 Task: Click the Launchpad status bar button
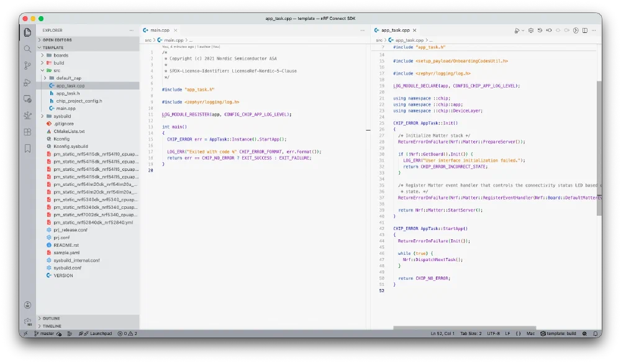pos(95,334)
